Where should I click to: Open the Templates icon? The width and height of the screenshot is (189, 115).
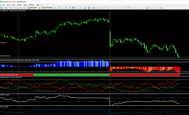93,8
